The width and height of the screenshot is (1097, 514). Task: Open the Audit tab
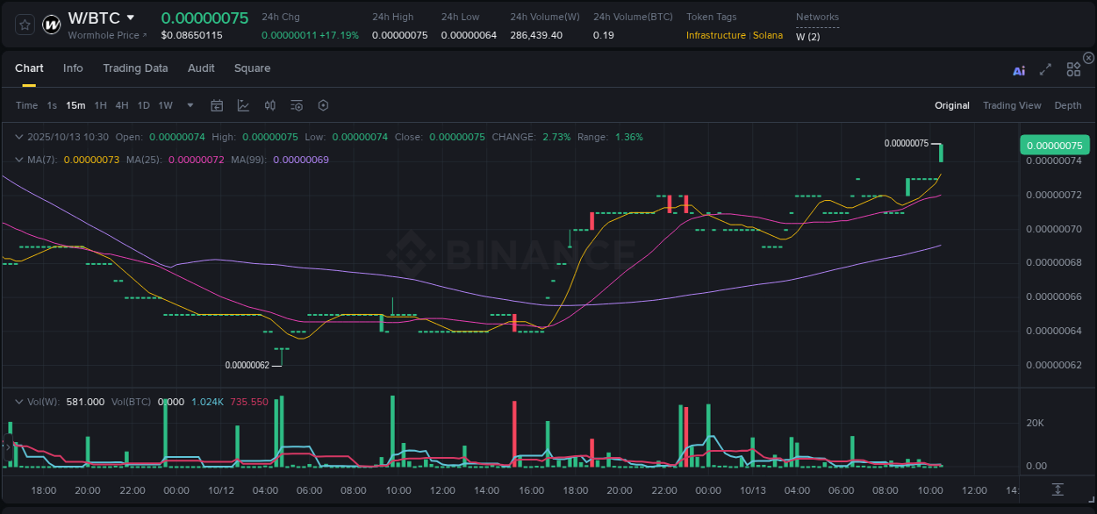tap(201, 68)
